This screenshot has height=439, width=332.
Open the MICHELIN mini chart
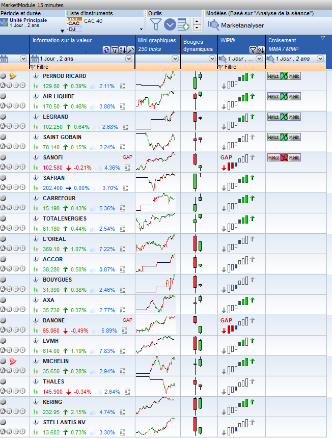tap(156, 365)
